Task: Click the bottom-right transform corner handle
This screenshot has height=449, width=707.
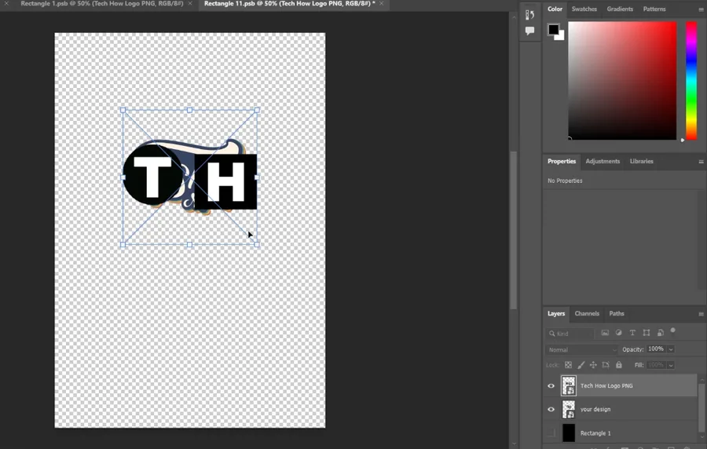Action: pos(257,245)
